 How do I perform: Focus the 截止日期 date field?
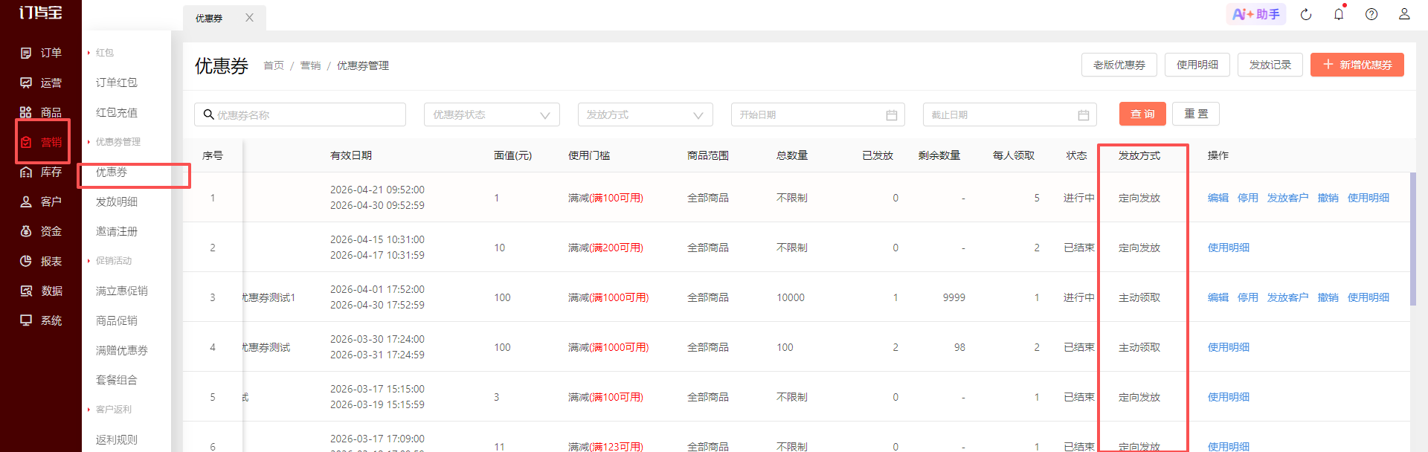point(1010,114)
